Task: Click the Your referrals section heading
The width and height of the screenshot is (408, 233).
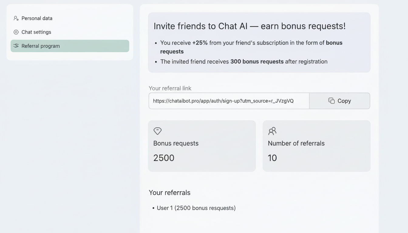Action: pos(169,192)
